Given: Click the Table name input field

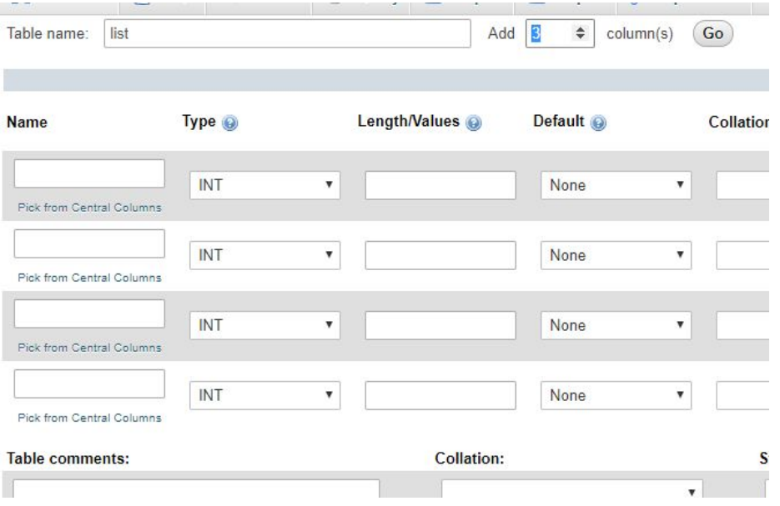Looking at the screenshot, I should 286,34.
